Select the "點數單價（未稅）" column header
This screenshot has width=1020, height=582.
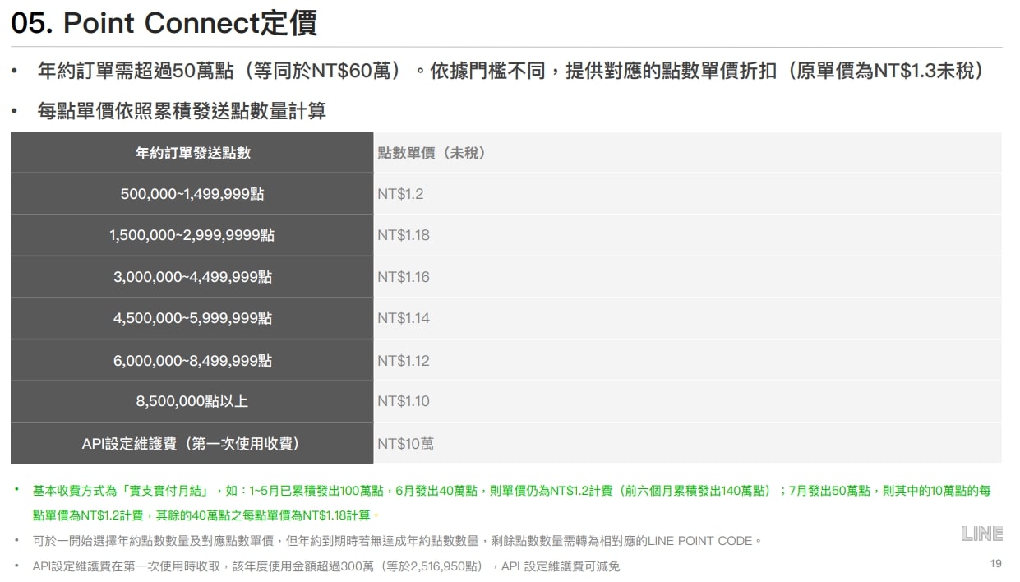coord(432,153)
